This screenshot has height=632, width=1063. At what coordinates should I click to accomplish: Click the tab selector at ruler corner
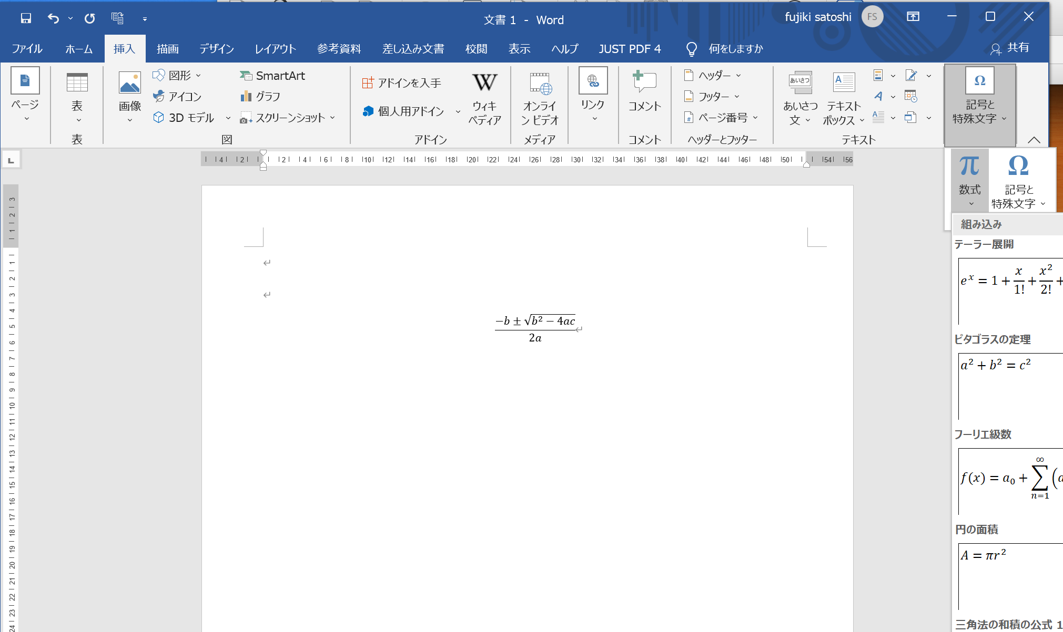[11, 160]
